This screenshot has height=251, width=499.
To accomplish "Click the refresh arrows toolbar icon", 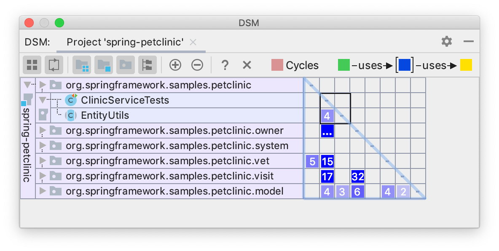I will click(x=54, y=65).
